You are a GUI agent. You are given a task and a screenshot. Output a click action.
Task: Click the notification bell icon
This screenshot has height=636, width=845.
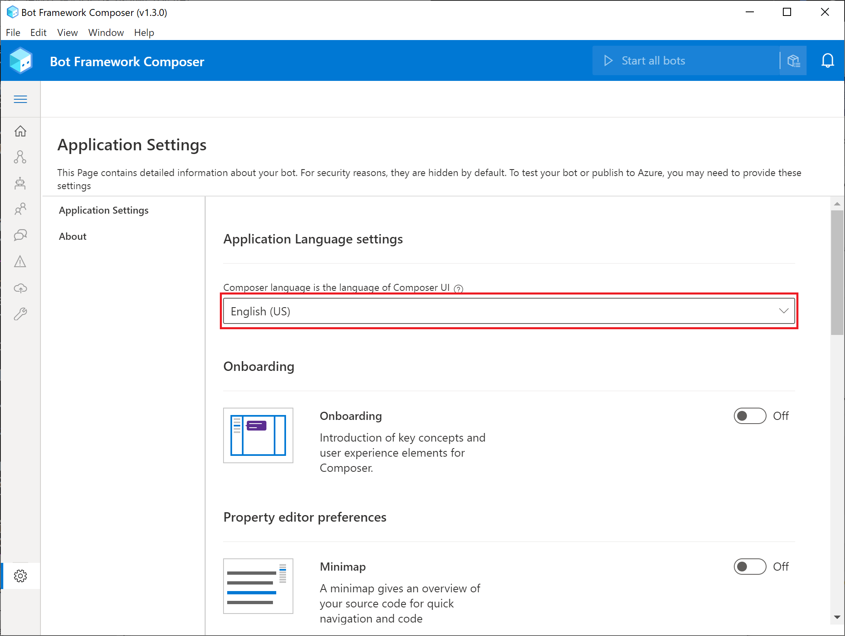[827, 61]
